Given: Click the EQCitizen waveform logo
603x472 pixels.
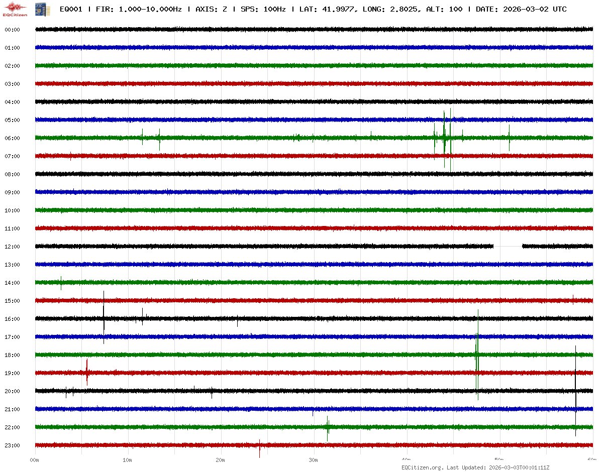Looking at the screenshot, I should (x=16, y=9).
